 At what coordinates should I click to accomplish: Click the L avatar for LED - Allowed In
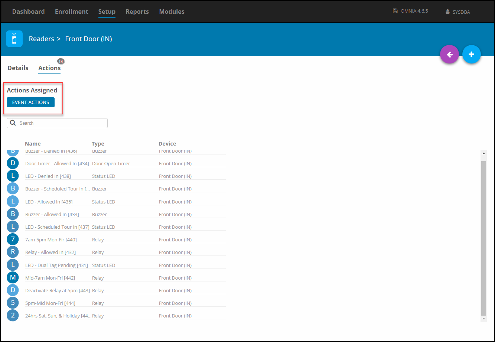[13, 202]
